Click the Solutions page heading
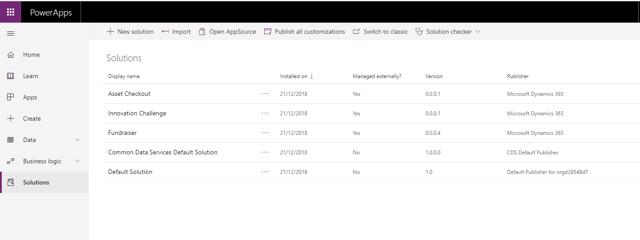Screen dimensions: 640x240 pos(124,58)
